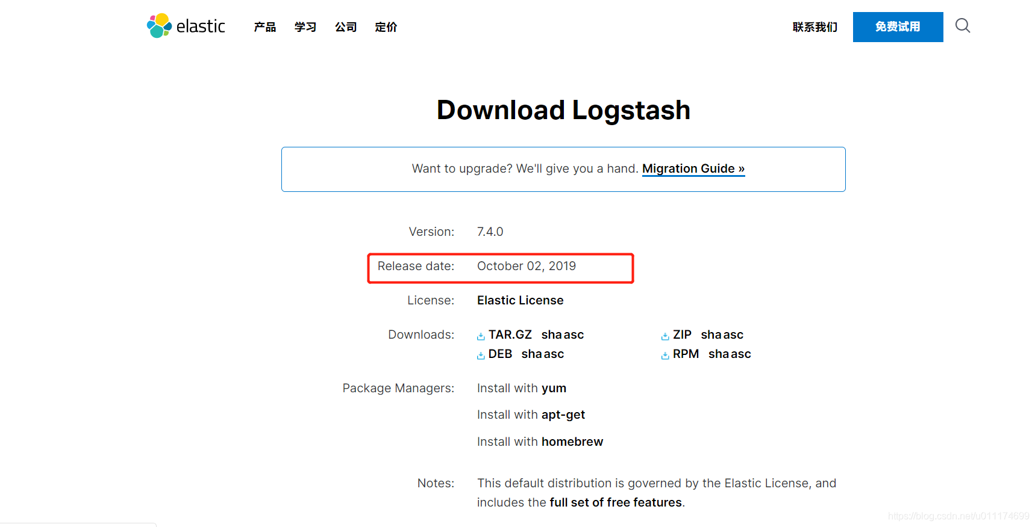Open the Elastic License link
Image resolution: width=1035 pixels, height=527 pixels.
(521, 300)
